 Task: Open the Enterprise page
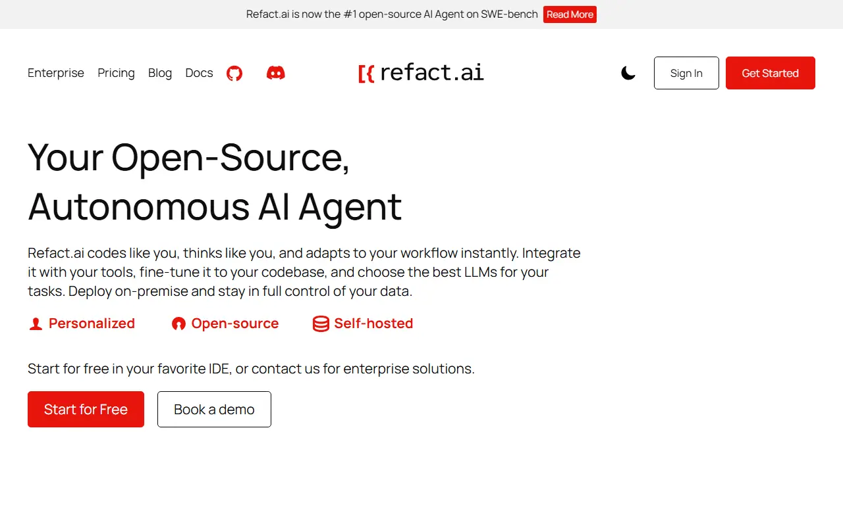click(55, 73)
